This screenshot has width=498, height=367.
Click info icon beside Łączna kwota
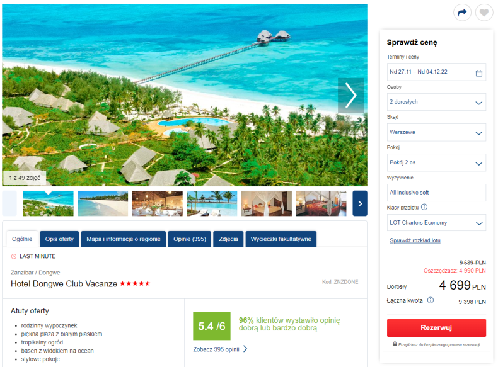tap(431, 300)
